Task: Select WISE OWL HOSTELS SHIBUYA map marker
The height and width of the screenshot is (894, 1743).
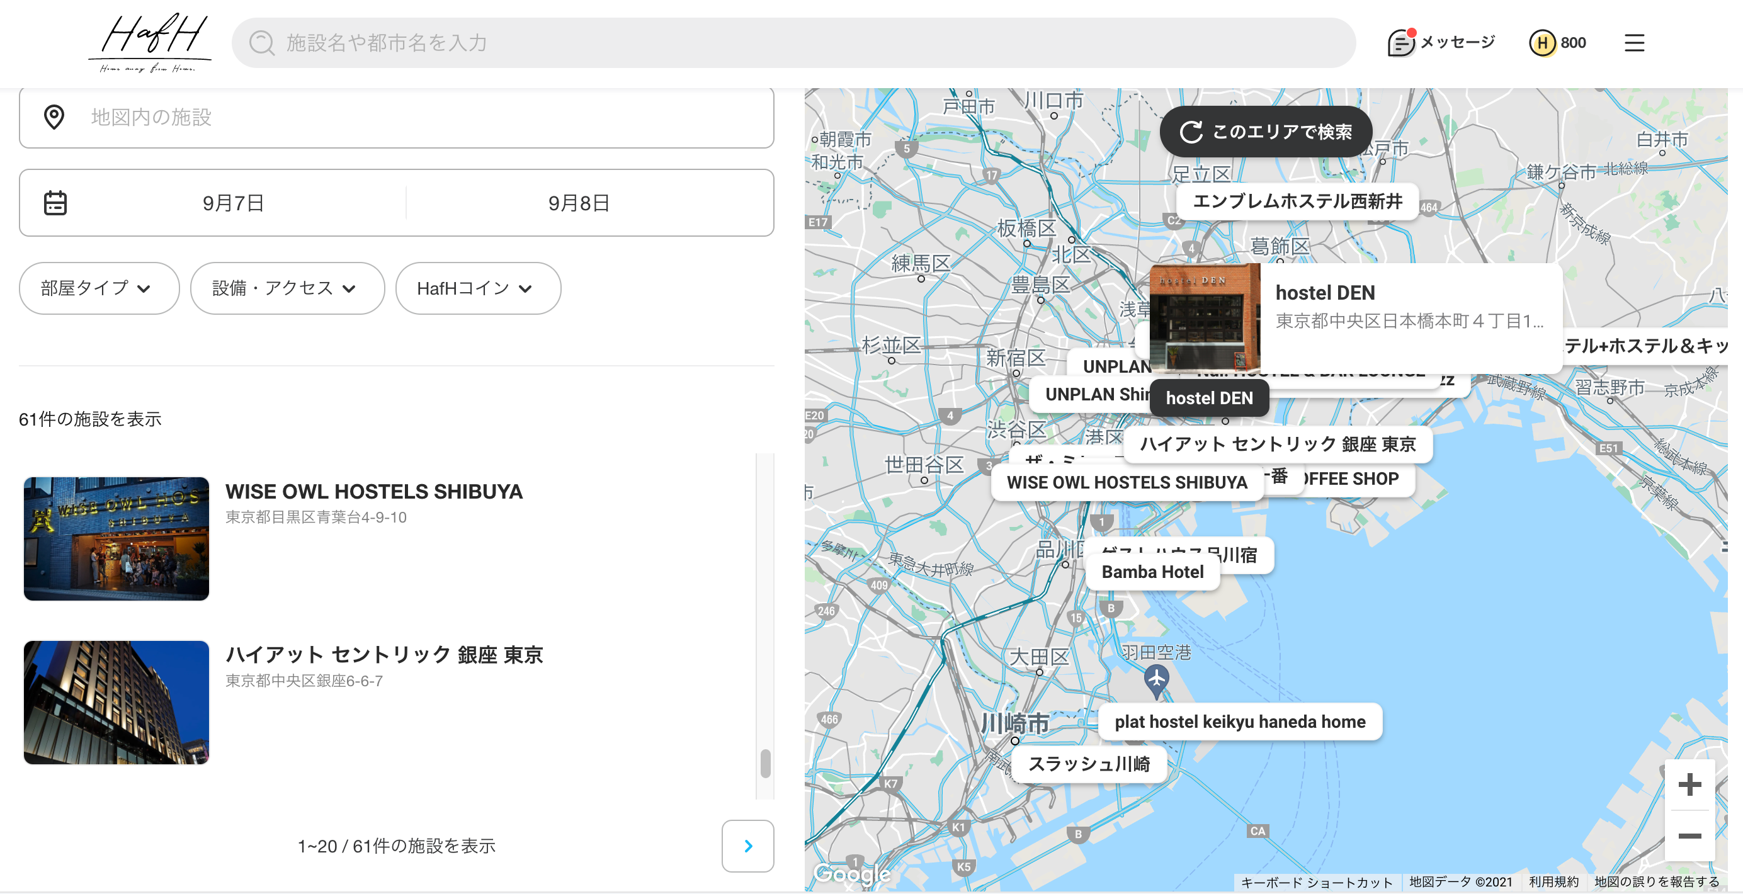Action: click(1127, 482)
